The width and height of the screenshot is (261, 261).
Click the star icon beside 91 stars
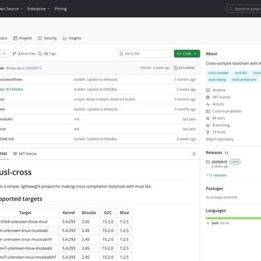208,118
